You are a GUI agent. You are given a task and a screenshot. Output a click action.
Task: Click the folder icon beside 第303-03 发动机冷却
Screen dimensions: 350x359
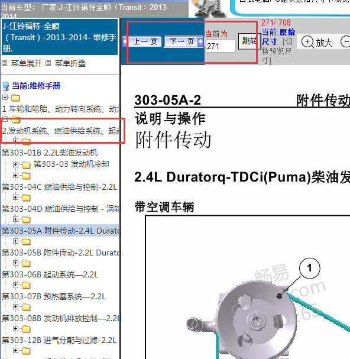26,165
